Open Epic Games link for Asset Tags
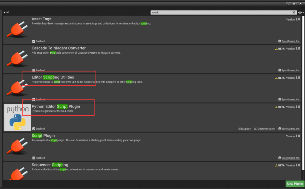The width and height of the screenshot is (305, 189). point(291,41)
